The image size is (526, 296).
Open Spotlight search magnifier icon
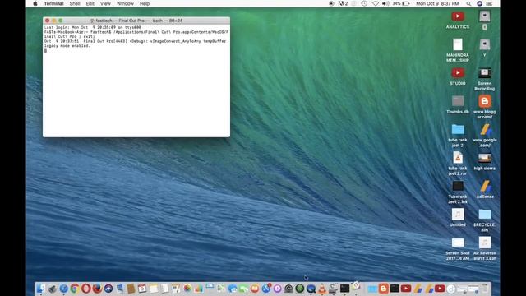[468, 3]
